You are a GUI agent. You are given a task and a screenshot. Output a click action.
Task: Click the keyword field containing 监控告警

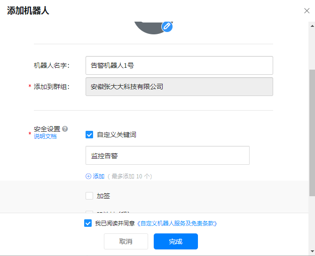(x=167, y=155)
